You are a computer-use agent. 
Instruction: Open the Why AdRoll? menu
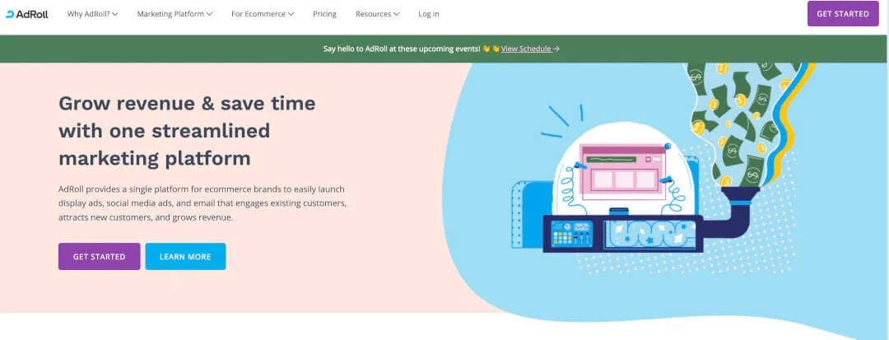pos(92,14)
